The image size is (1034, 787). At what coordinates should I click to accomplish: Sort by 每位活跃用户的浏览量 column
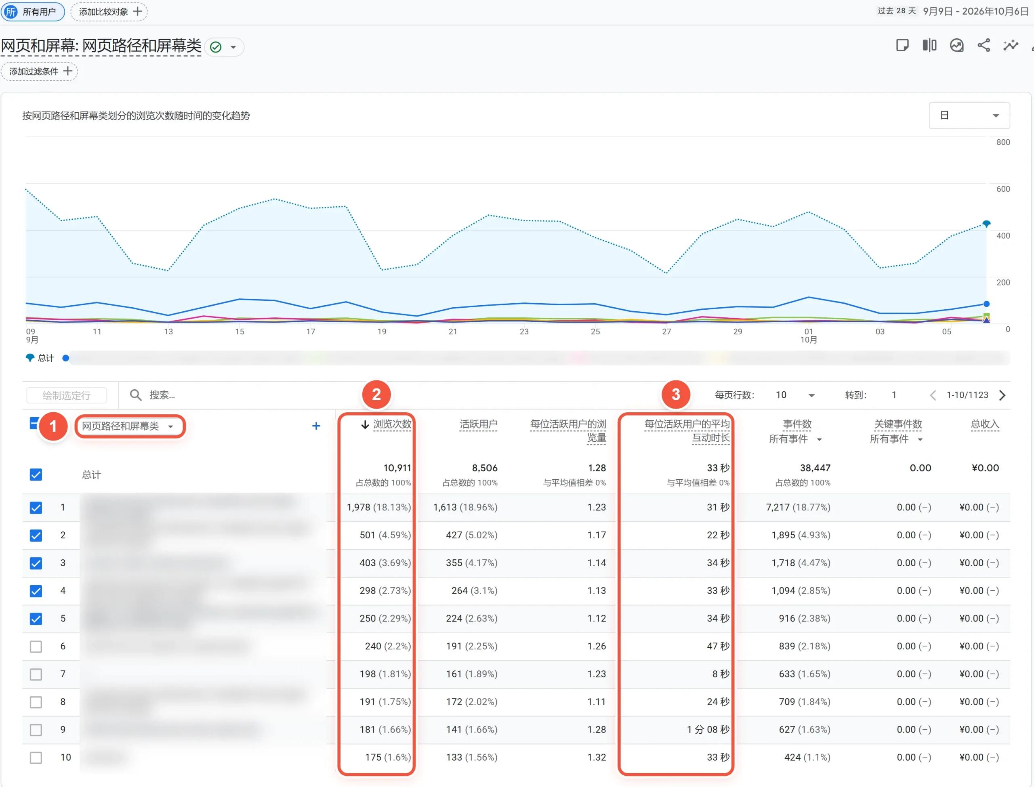point(568,431)
